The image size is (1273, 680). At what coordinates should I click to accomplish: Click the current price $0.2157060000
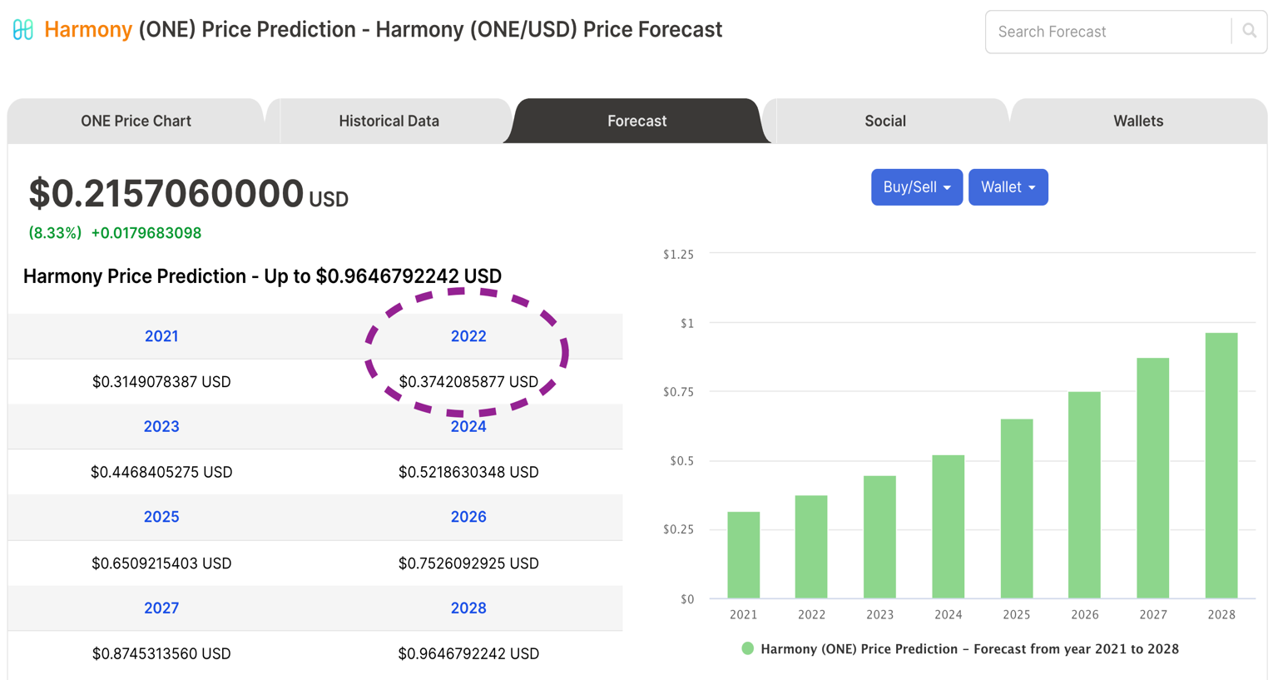[x=166, y=193]
